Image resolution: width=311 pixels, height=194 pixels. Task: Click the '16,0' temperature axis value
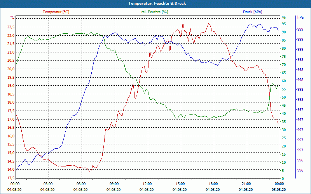[11, 136]
